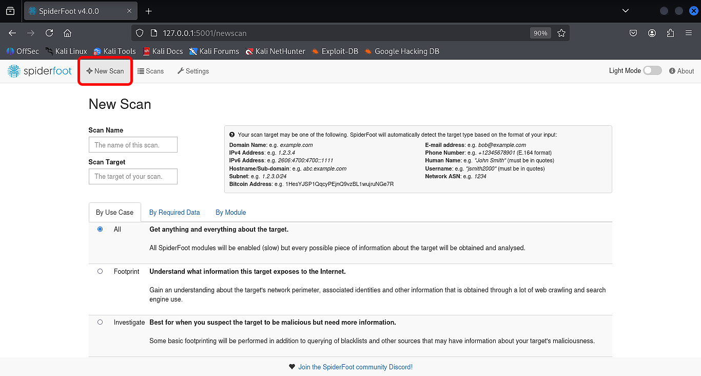Select the Footprint use case radio button
701x376 pixels.
100,271
